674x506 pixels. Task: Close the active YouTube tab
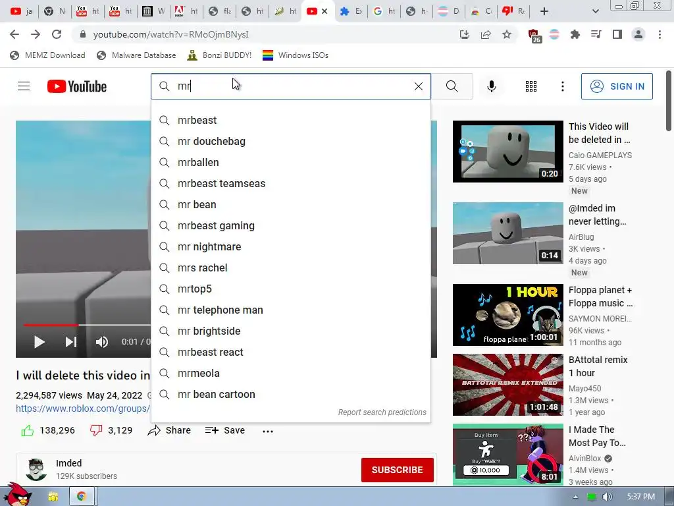[324, 12]
